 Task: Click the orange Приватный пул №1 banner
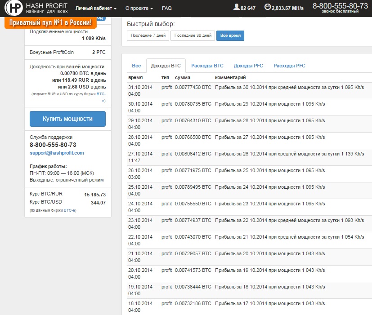coord(51,22)
